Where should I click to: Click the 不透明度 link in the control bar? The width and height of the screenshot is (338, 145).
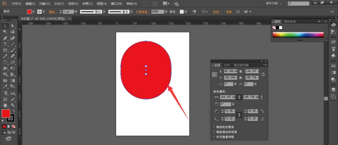tap(143, 11)
